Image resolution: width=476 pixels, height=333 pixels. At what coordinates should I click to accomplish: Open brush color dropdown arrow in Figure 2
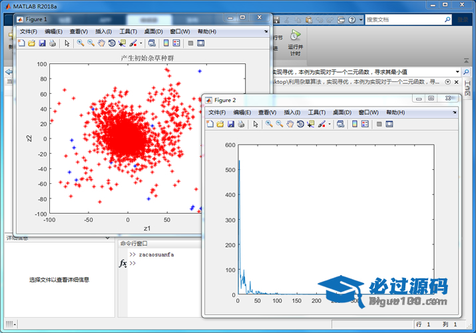(x=330, y=124)
